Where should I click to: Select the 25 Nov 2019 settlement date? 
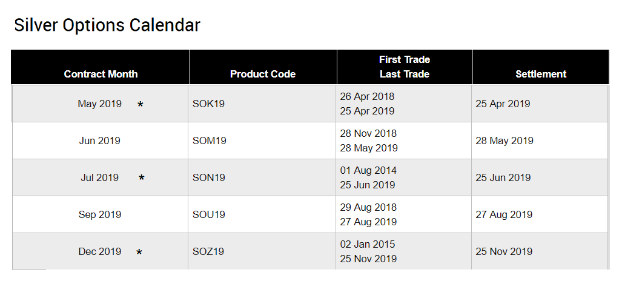pos(504,252)
